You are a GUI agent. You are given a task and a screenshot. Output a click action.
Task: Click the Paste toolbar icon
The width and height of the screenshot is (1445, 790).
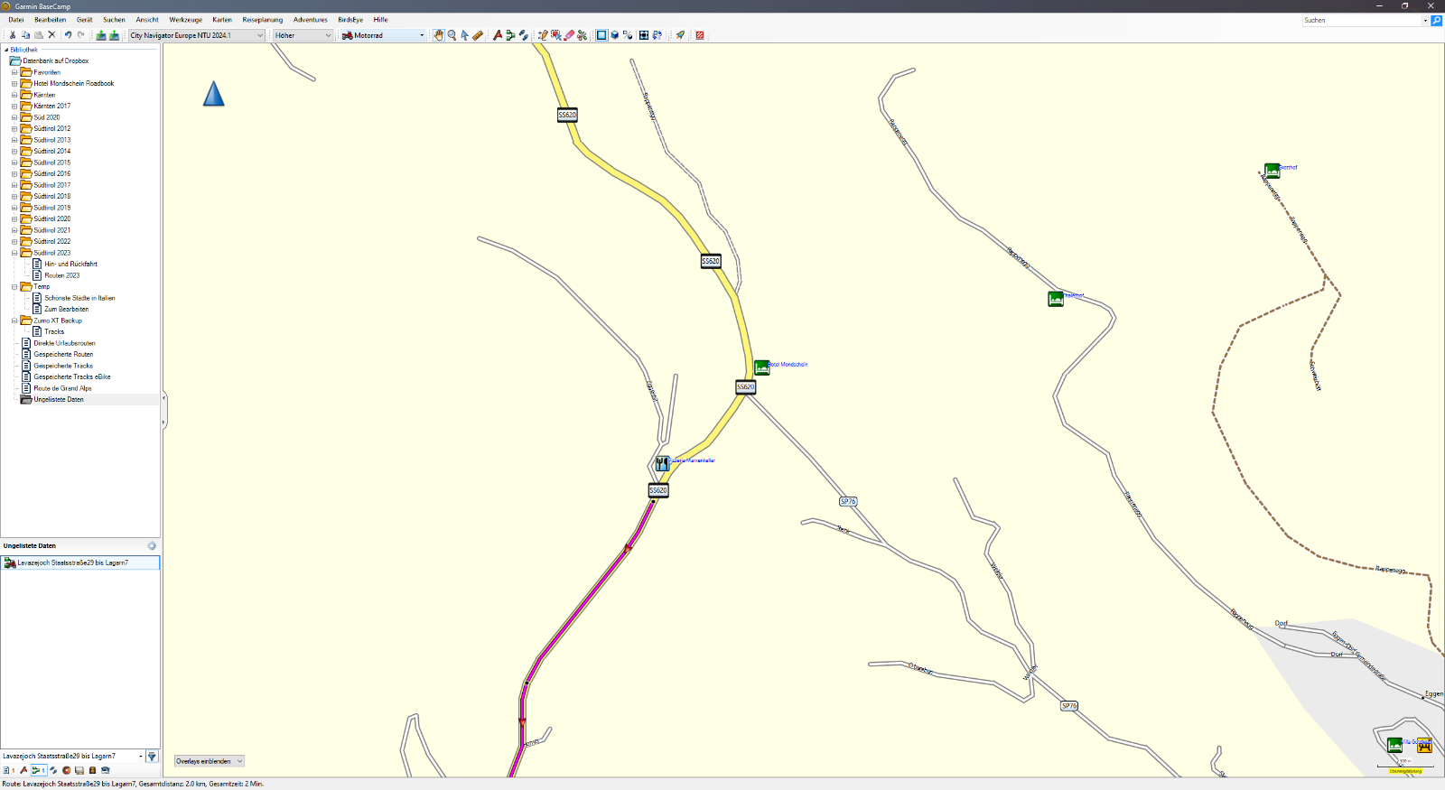(38, 35)
